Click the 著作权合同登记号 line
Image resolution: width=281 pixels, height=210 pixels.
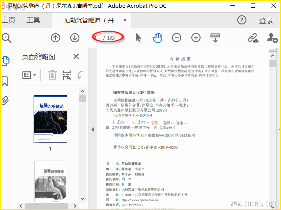tap(145, 147)
